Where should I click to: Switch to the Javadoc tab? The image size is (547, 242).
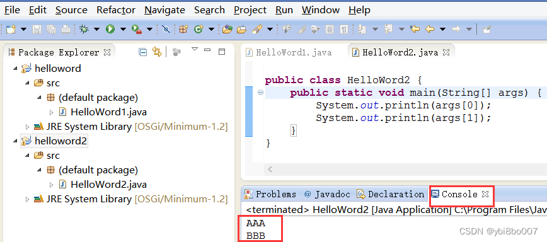coord(327,194)
